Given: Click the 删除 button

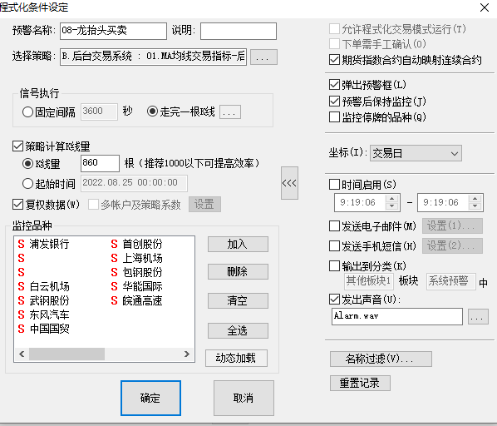Looking at the screenshot, I should (238, 271).
